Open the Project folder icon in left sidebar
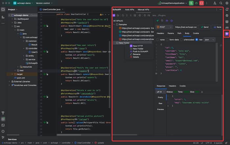230x145 pixels. (x=3, y=9)
